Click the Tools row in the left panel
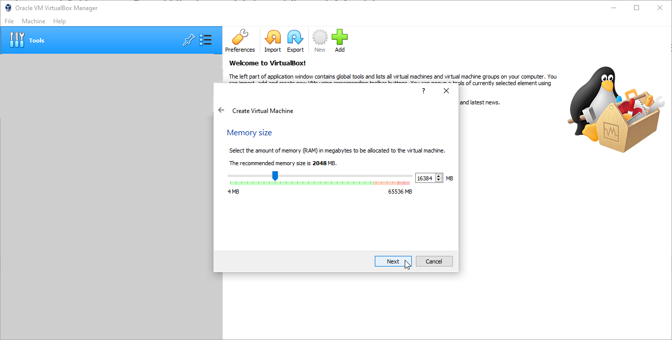672x340 pixels. 111,41
